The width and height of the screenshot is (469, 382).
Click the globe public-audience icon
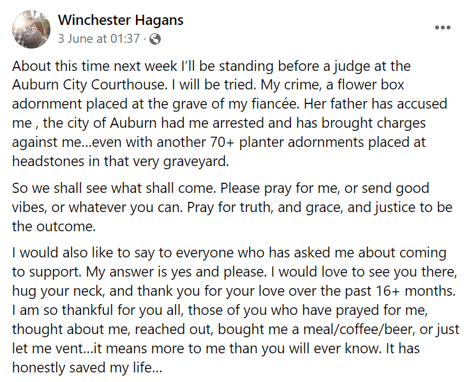click(x=155, y=39)
